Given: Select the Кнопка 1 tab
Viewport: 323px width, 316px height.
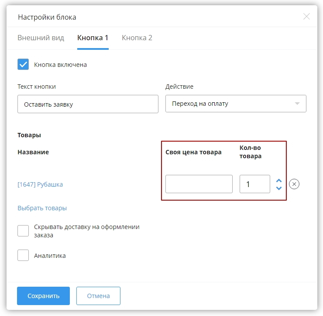Looking at the screenshot, I should [x=93, y=38].
